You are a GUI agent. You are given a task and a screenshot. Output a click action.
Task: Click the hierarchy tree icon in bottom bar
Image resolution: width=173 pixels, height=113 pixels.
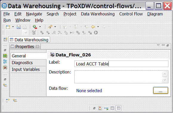point(15,100)
